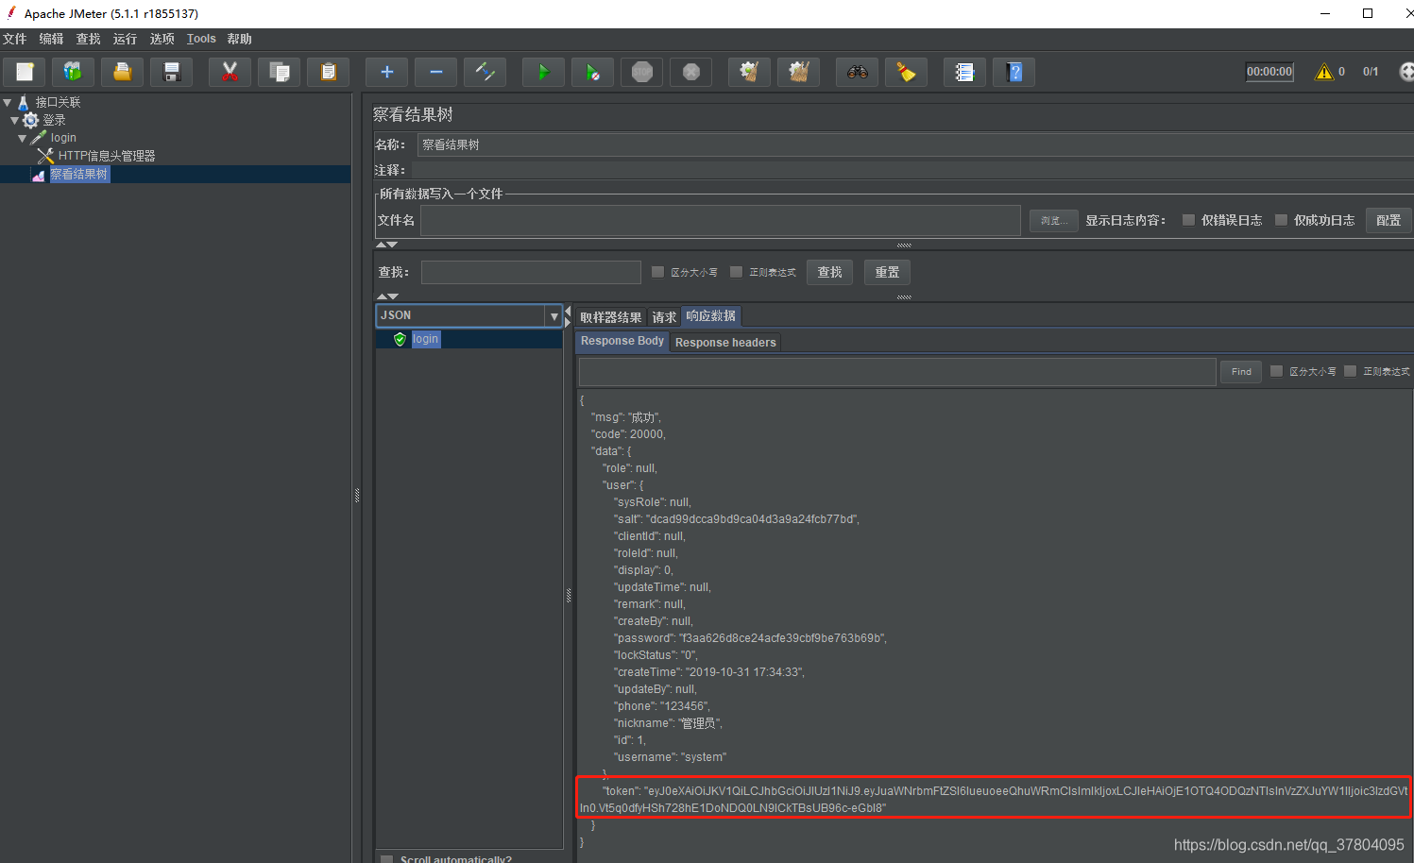Click collapse arrows above JSON dropdown
1414x863 pixels.
click(386, 296)
